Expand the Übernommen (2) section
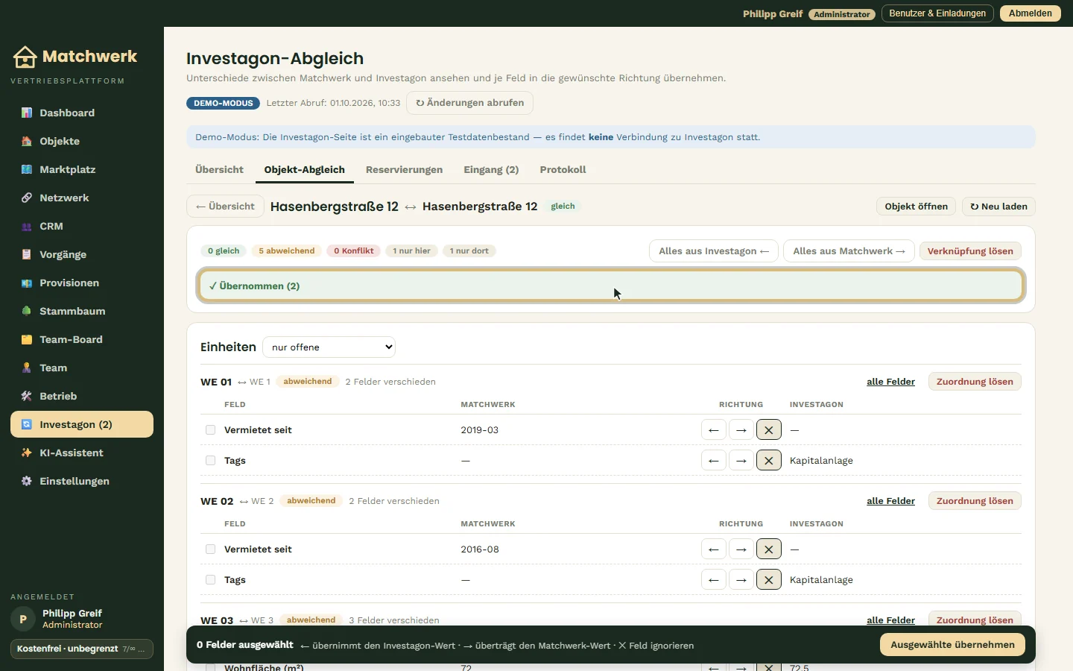This screenshot has height=671, width=1073. pyautogui.click(x=611, y=286)
